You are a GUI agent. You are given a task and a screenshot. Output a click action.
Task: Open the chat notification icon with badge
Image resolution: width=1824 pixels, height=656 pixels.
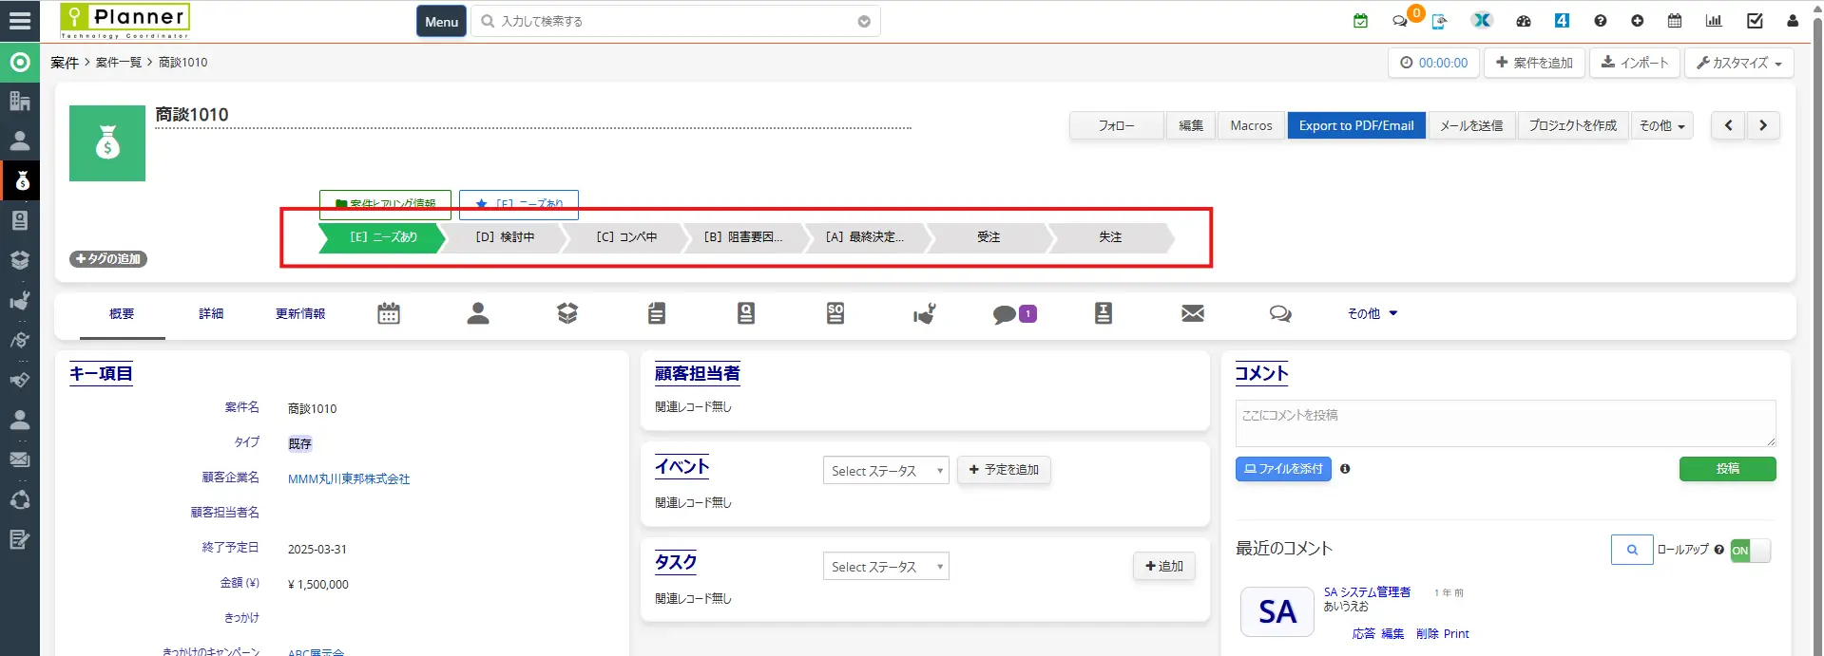click(x=1401, y=21)
